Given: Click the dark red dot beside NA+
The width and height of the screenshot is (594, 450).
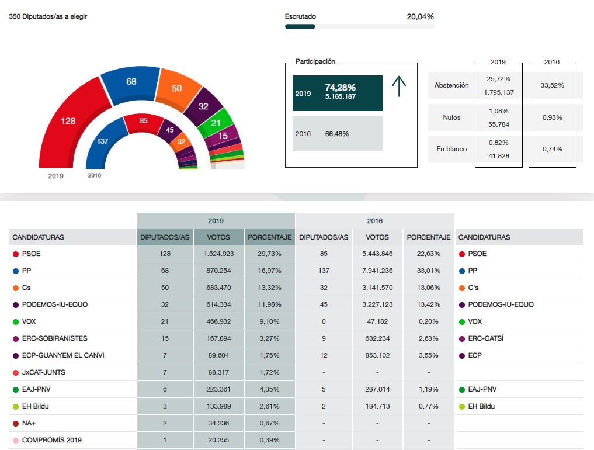Looking at the screenshot, I should tap(15, 423).
